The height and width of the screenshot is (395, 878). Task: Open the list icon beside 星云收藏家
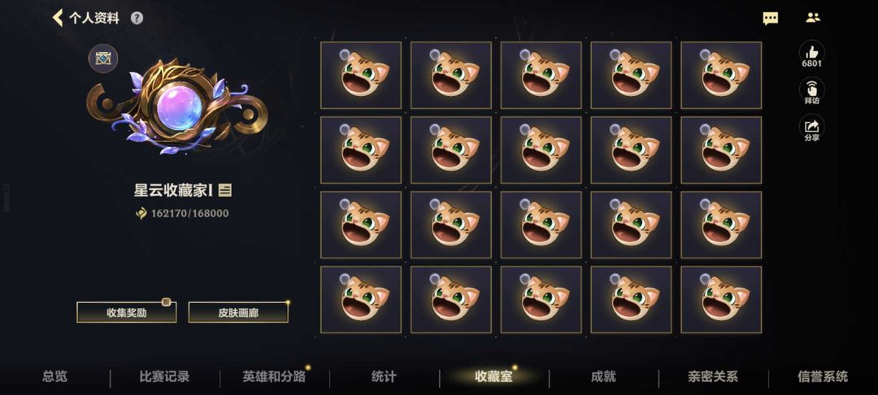click(x=224, y=190)
